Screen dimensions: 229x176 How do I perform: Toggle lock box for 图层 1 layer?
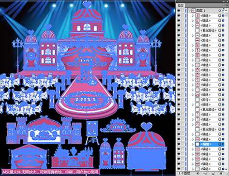(x=183, y=11)
